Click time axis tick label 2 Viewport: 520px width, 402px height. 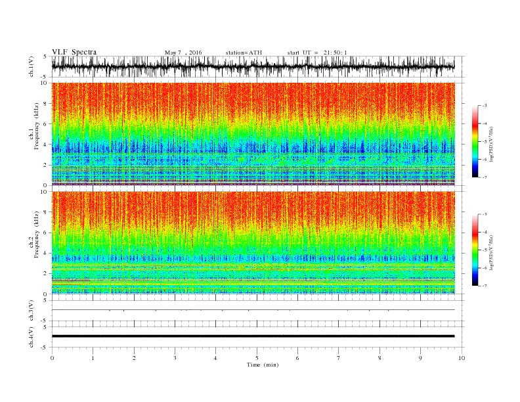point(134,358)
